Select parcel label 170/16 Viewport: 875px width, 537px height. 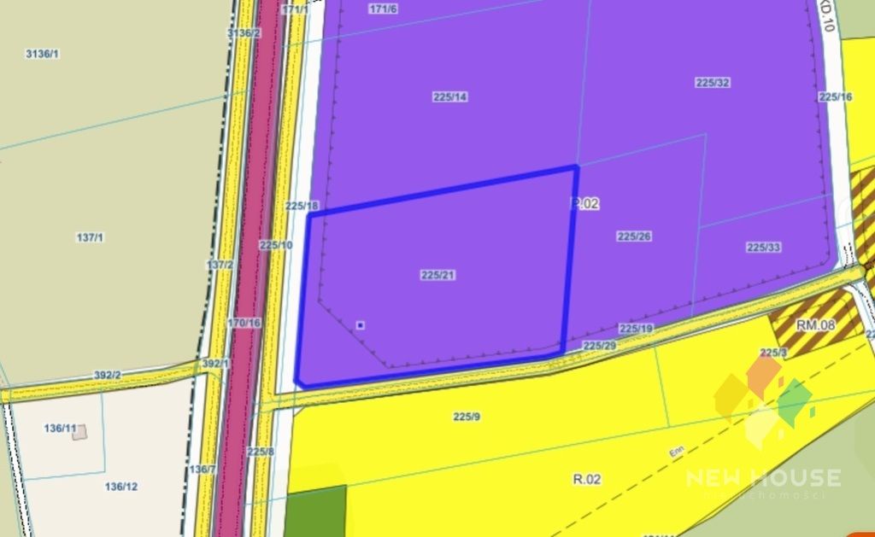(244, 323)
